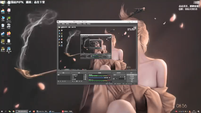The width and height of the screenshot is (201, 113).
Task: Add a scene transition with plus icon
Action: coord(121,77)
